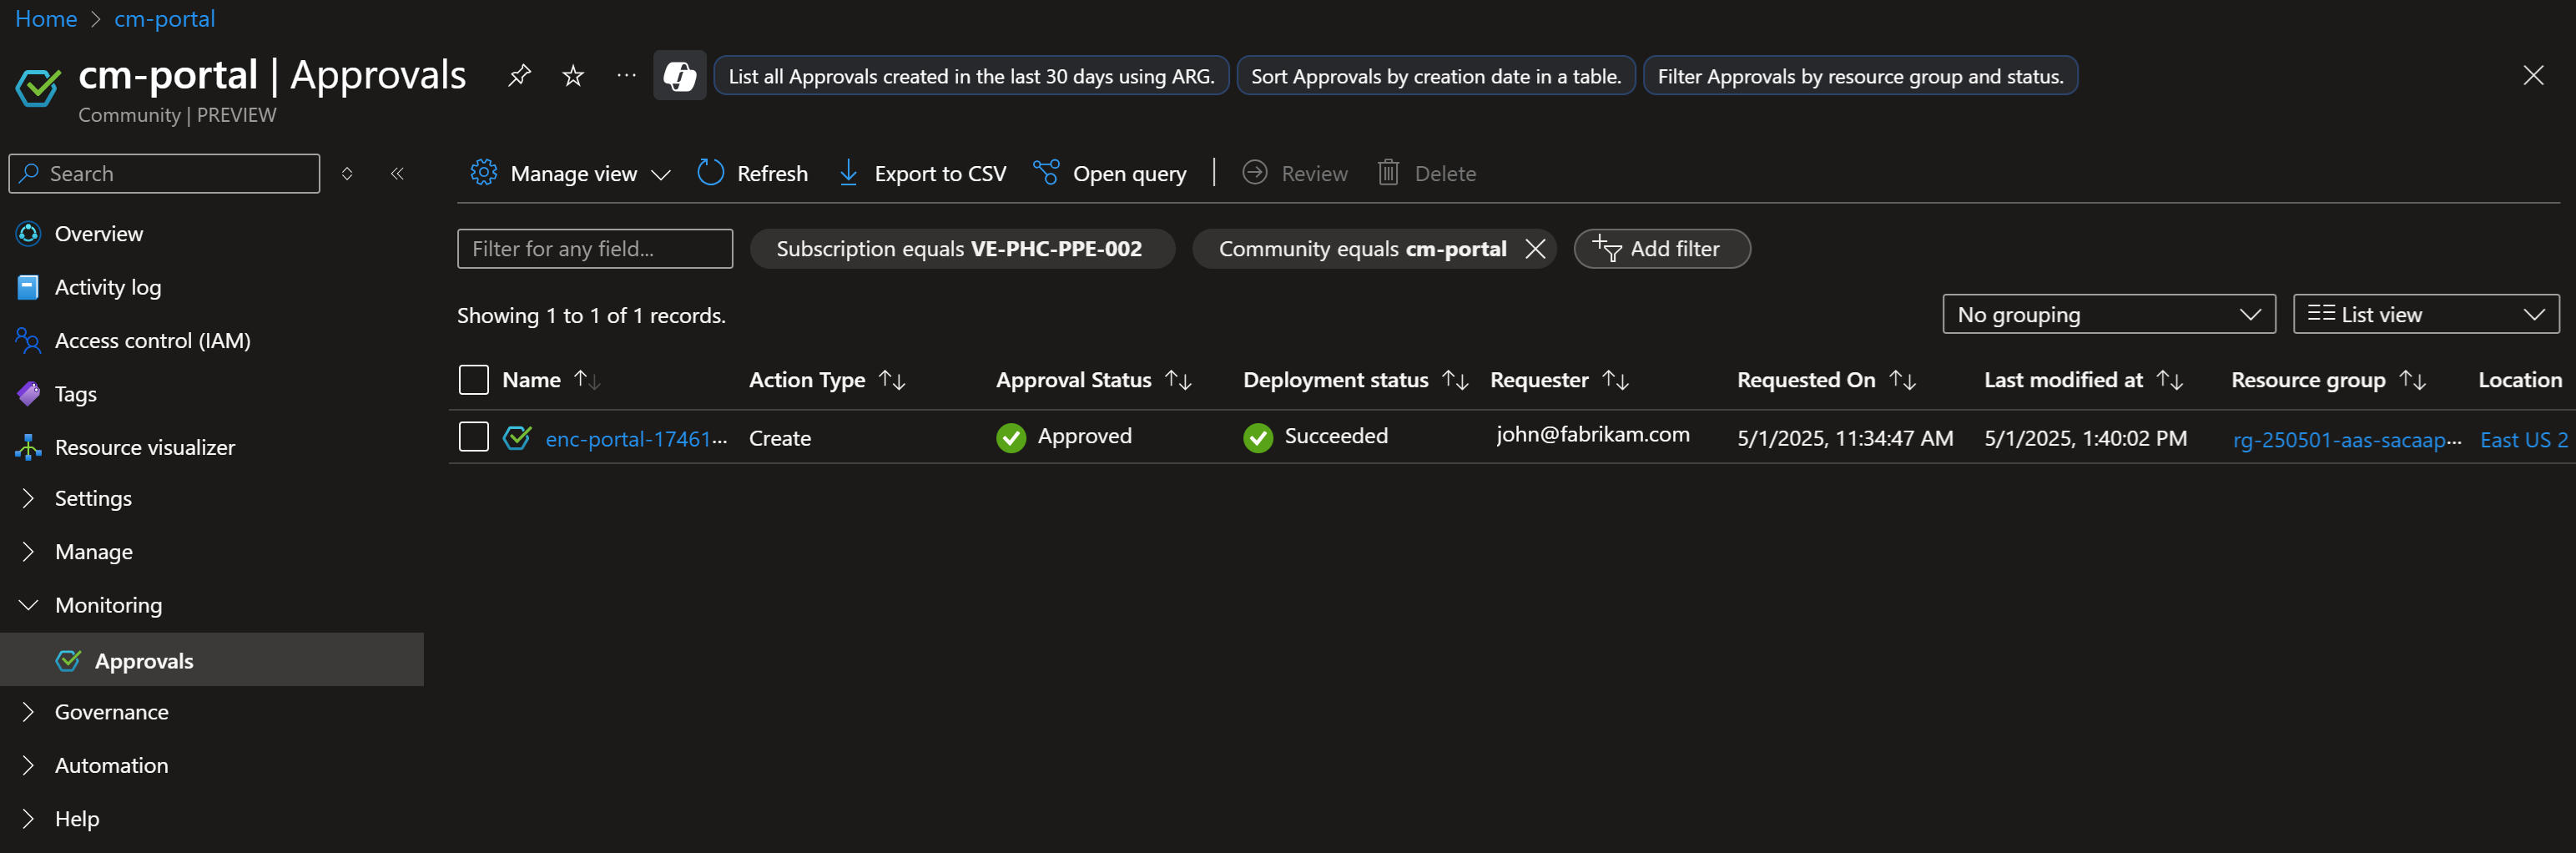Sort by Requester column arrows
Viewport: 2576px width, 853px height.
pos(1616,380)
